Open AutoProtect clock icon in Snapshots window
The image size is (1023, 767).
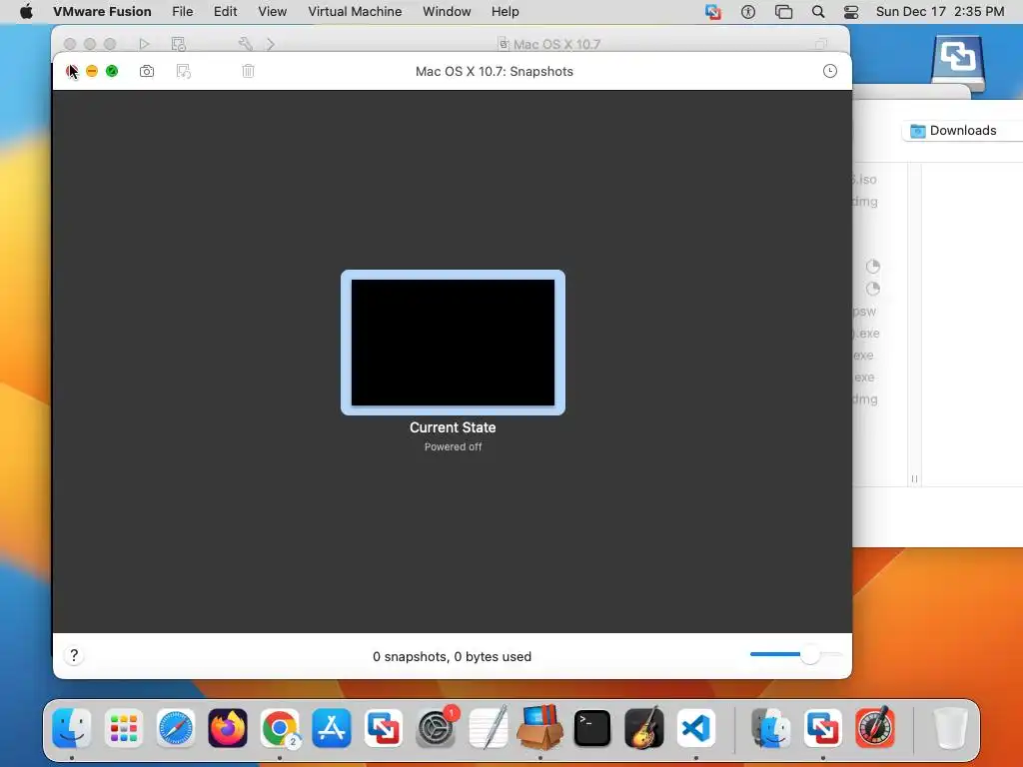tap(830, 71)
